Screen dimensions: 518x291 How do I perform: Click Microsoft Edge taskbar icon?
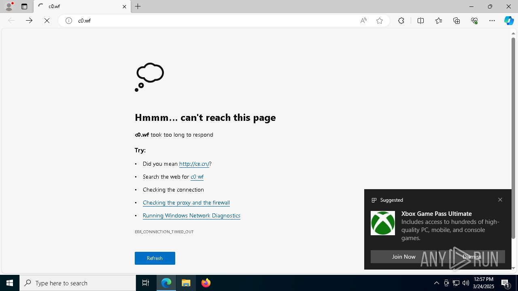pyautogui.click(x=166, y=283)
